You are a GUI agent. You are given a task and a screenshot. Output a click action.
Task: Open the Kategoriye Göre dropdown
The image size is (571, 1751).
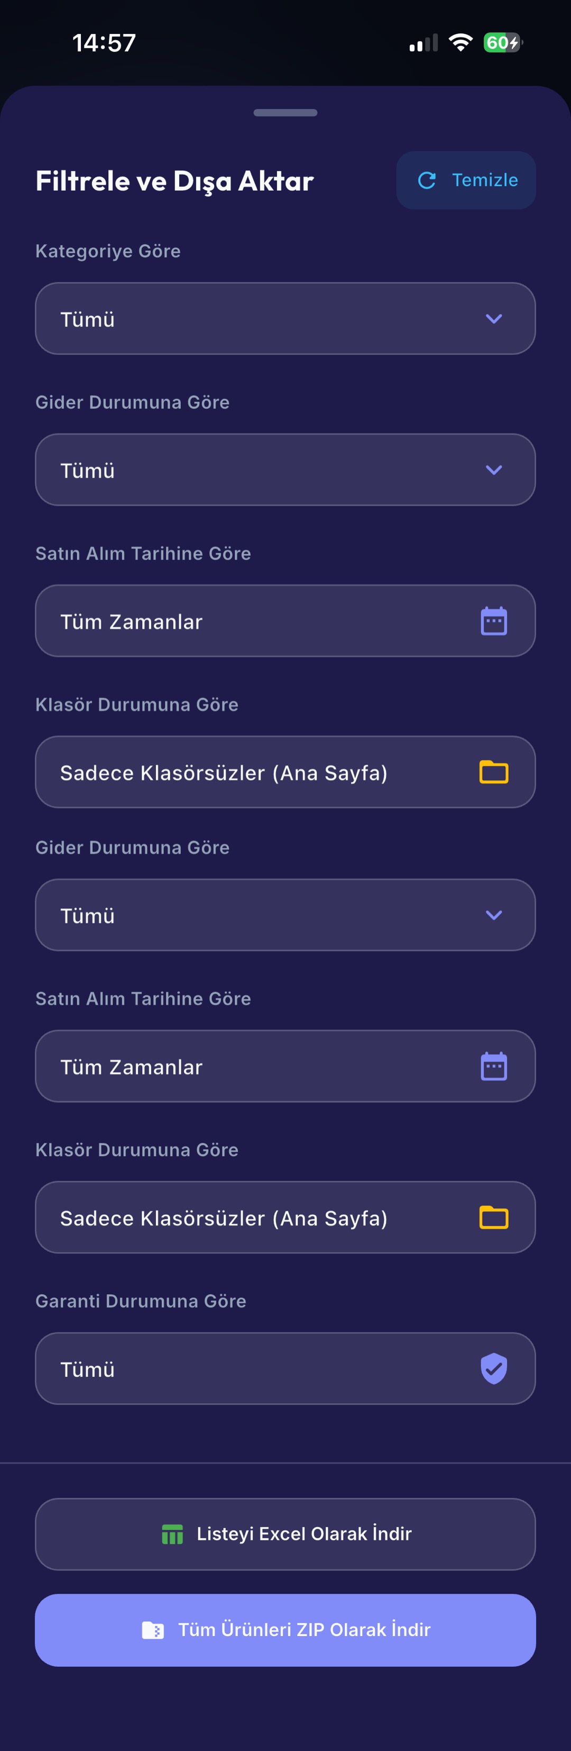(285, 318)
